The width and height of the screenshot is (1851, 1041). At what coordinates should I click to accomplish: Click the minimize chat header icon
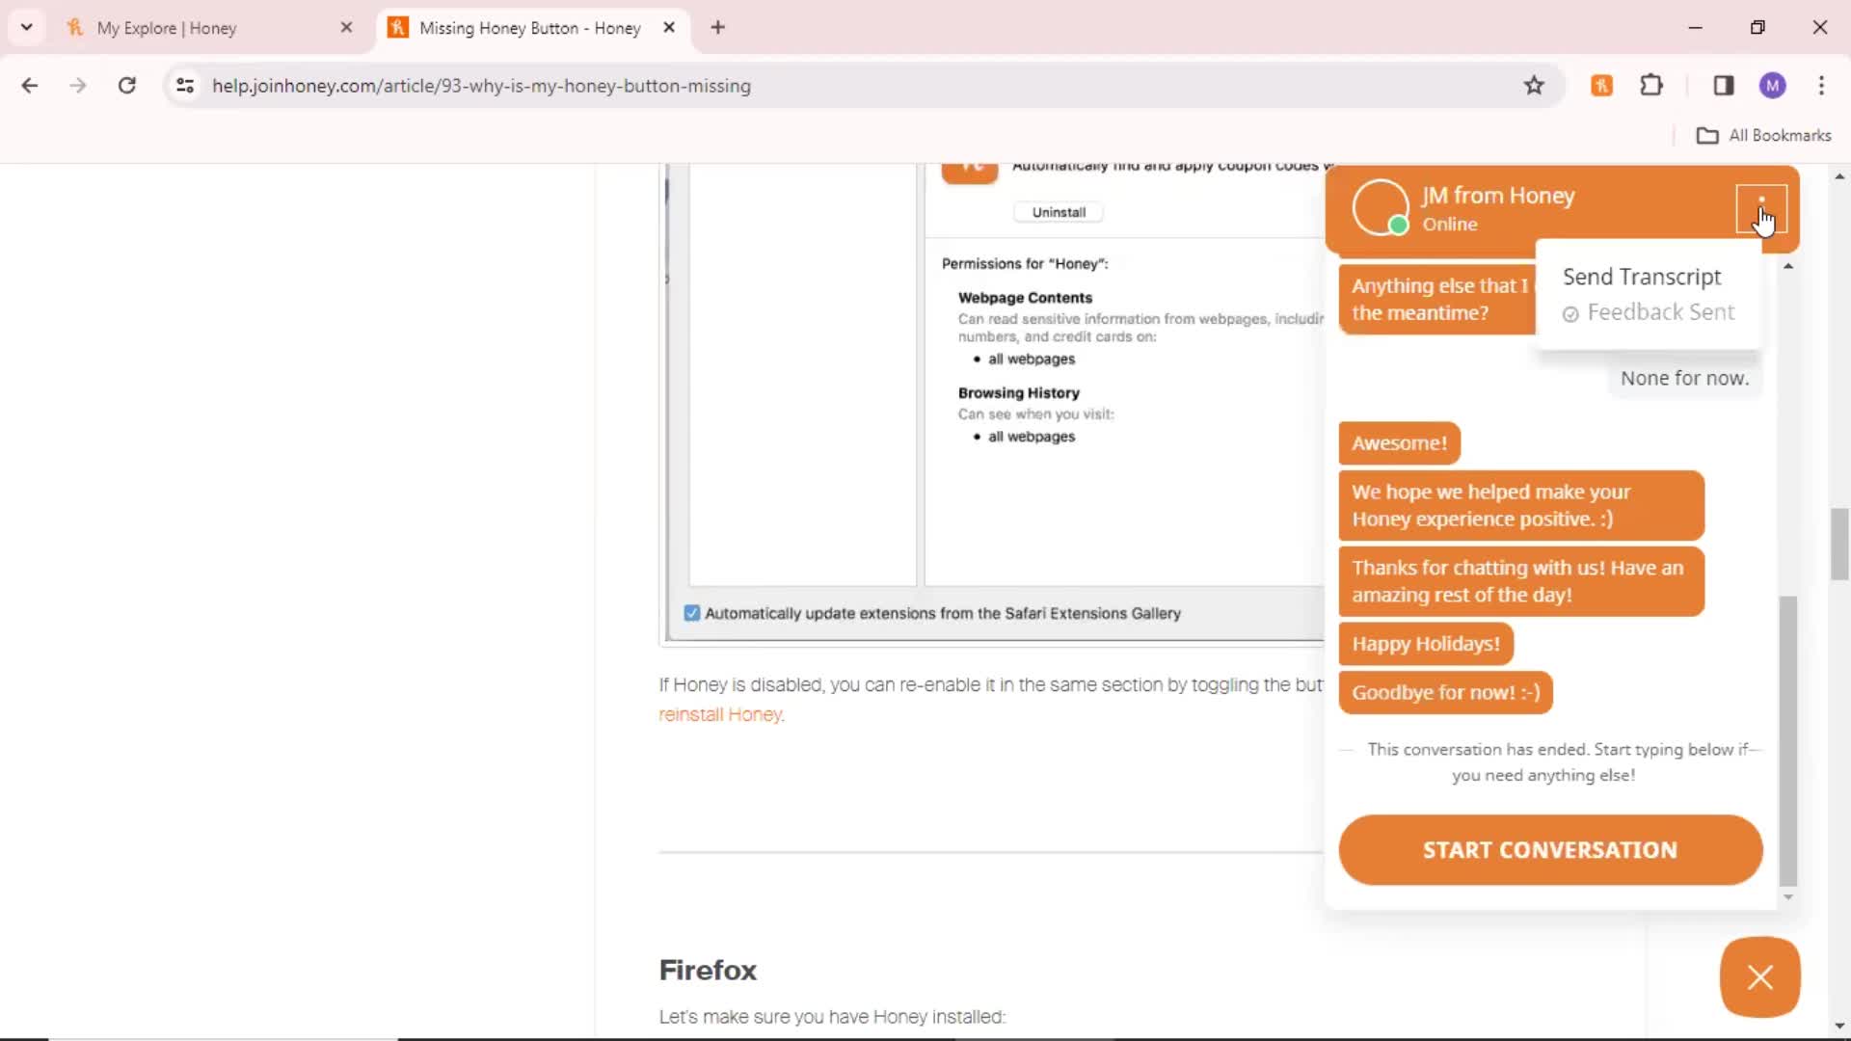(1759, 207)
